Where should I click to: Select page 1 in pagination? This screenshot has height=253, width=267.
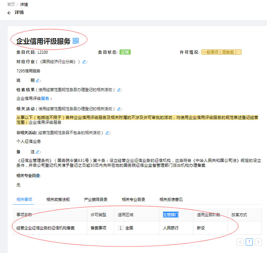click(x=249, y=242)
